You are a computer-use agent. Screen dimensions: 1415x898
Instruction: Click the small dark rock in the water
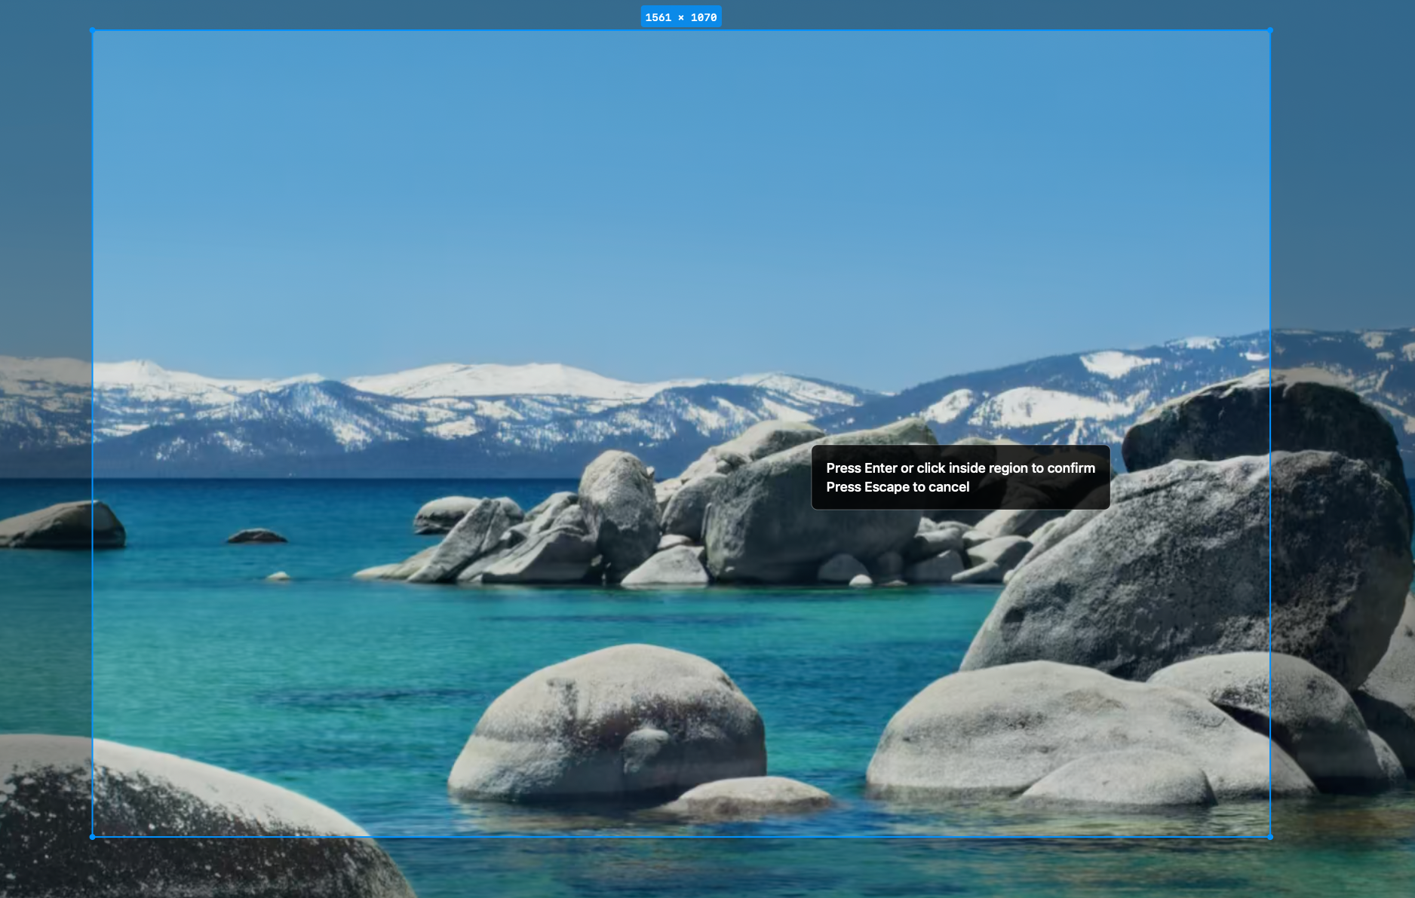(x=256, y=537)
